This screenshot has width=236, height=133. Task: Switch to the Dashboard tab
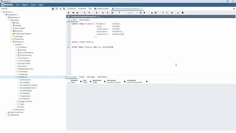pos(72,9)
